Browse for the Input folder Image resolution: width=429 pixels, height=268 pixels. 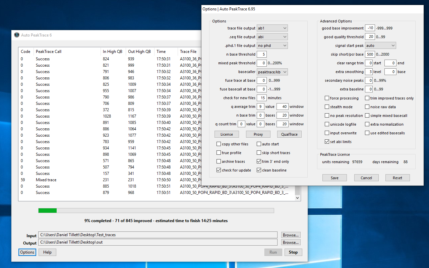pyautogui.click(x=291, y=235)
